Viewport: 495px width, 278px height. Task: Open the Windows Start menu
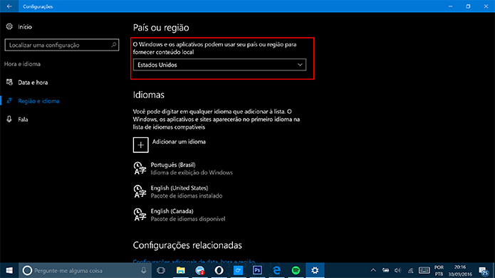9,270
